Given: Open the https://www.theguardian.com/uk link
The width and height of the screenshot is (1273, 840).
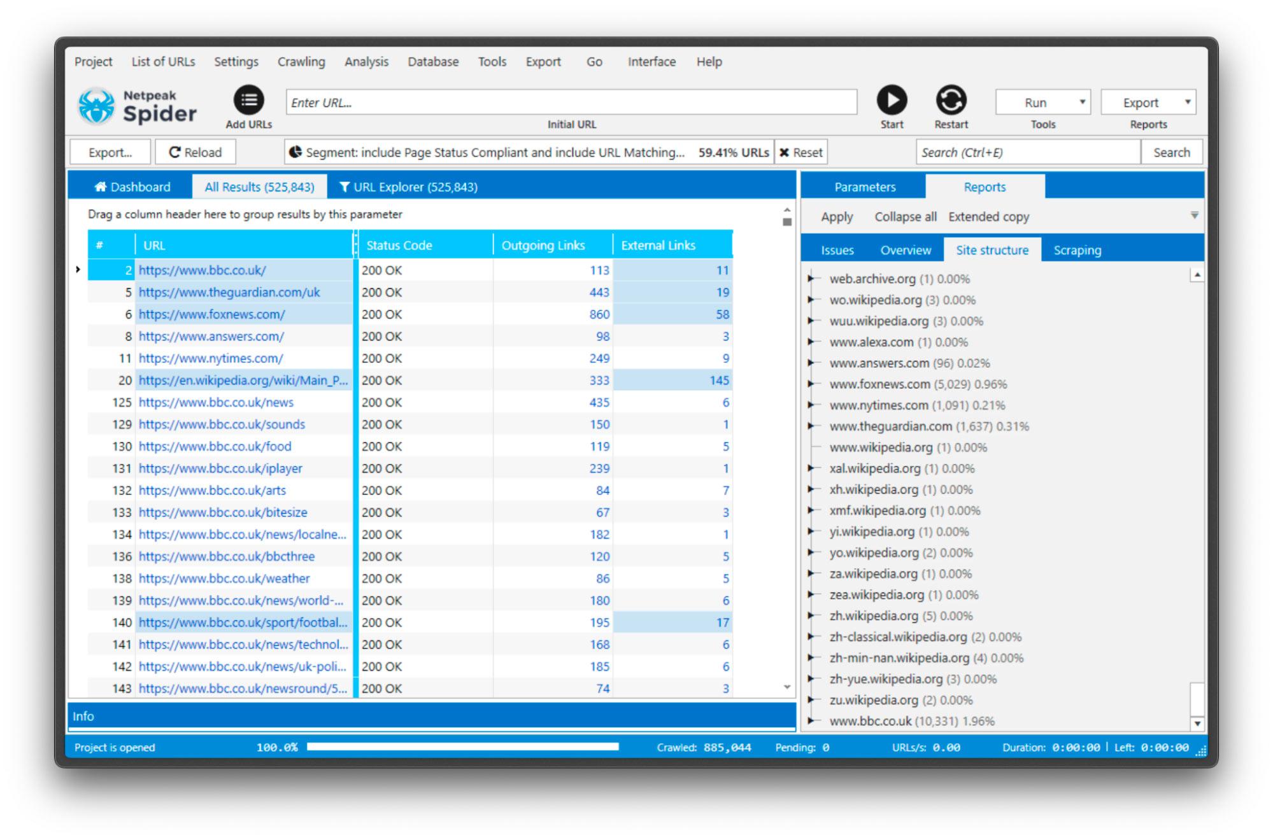Looking at the screenshot, I should pos(229,292).
